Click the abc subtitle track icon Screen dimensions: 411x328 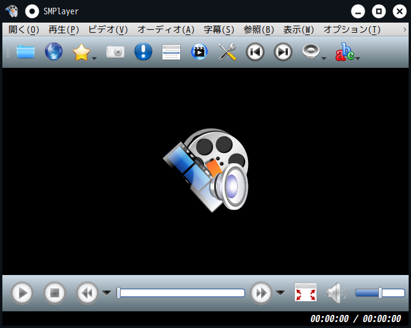coord(345,52)
